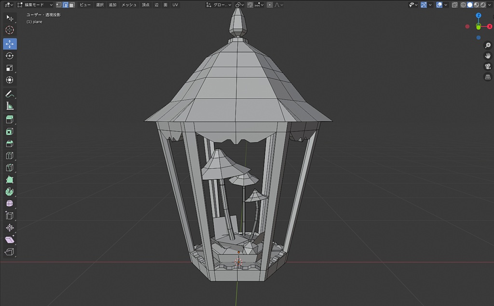Open the ビュー menu
The width and height of the screenshot is (494, 306).
pos(85,5)
